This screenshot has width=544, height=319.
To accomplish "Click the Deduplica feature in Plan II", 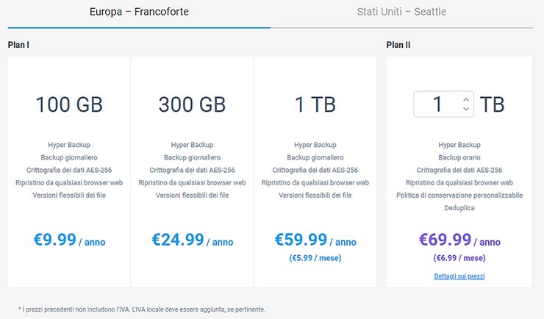I will (x=459, y=208).
